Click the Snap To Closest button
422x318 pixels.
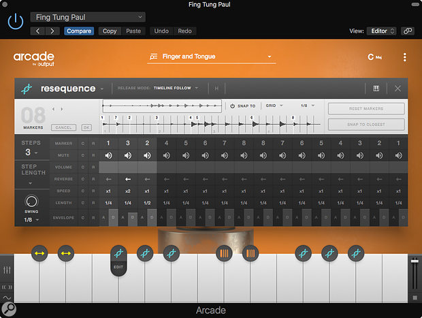click(x=366, y=125)
